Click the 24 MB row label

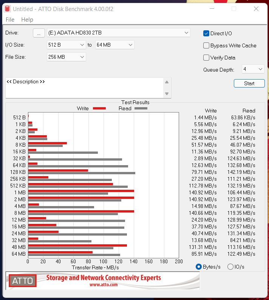tap(19, 233)
